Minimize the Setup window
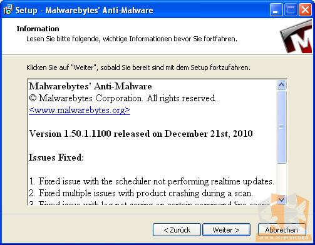Screen dimensions: 315x245 (x=276, y=10)
